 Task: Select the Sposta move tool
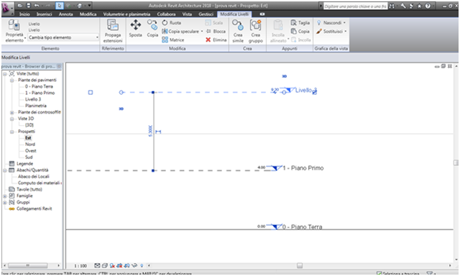pos(135,29)
